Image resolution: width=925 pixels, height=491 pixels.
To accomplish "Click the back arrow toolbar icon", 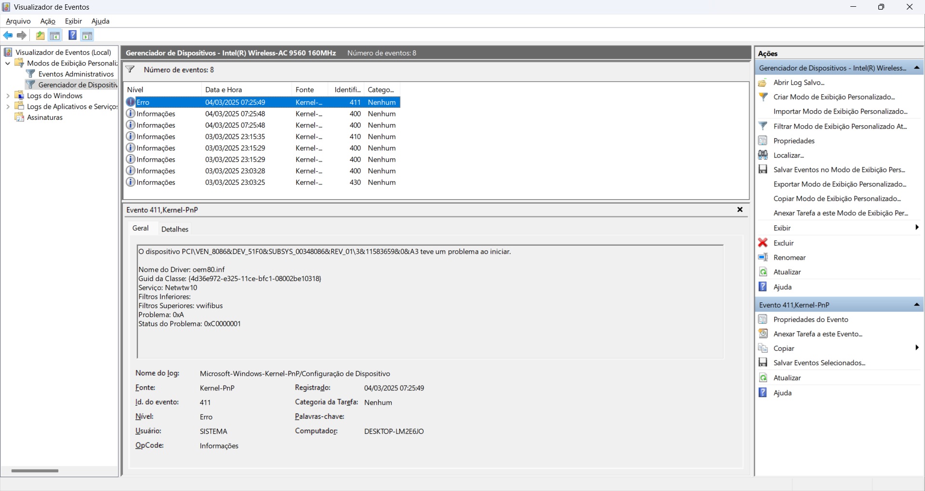I will click(x=8, y=36).
